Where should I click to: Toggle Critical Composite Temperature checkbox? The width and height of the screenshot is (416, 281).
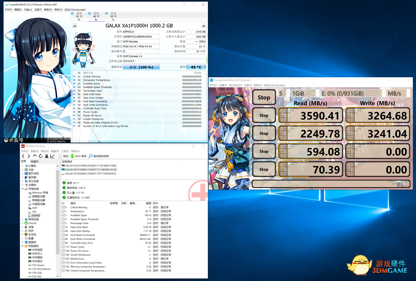63,271
